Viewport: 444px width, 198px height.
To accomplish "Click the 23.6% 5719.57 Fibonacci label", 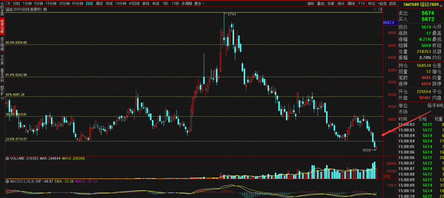I will point(16,139).
